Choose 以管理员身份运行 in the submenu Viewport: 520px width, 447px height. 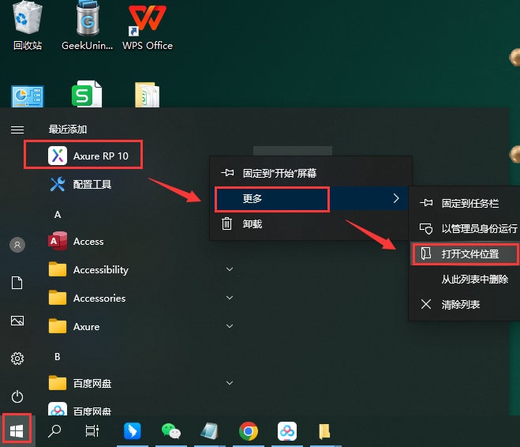pyautogui.click(x=465, y=228)
